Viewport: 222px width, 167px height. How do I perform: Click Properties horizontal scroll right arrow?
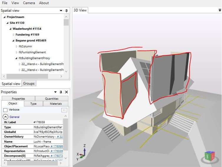pos(61,163)
